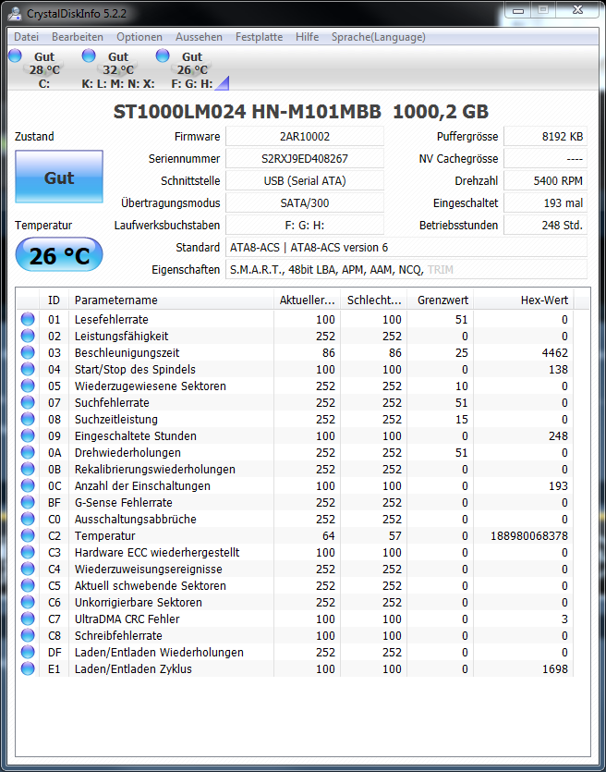Select the Schreibfehlerrate parameter name
Screen dimensions: 606x772
118,635
